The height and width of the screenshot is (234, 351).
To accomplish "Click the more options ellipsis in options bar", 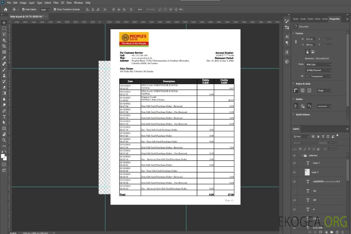I will click(140, 9).
